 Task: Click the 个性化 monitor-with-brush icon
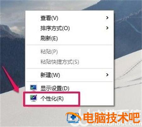tap(33, 98)
